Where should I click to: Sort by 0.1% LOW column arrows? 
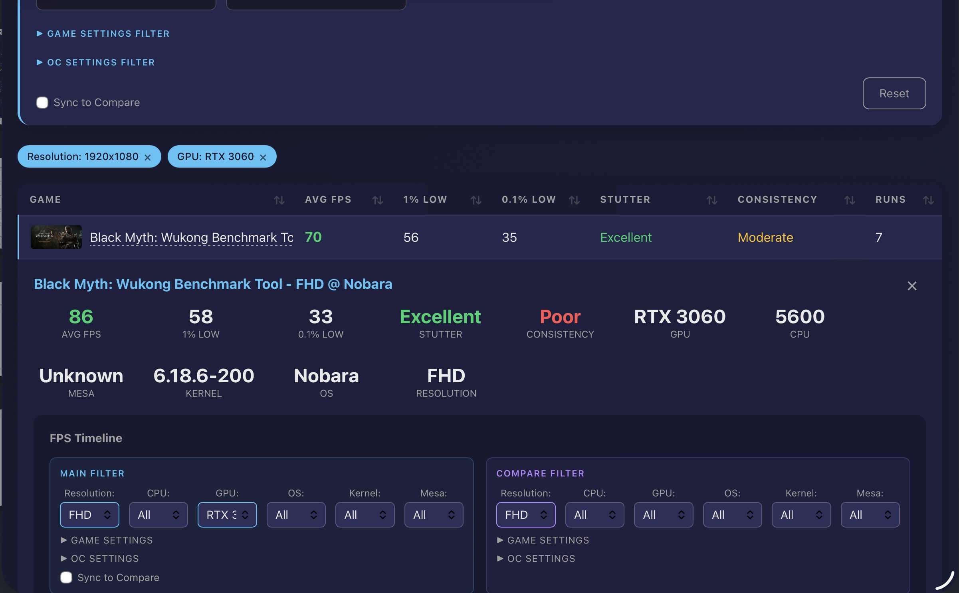click(574, 200)
